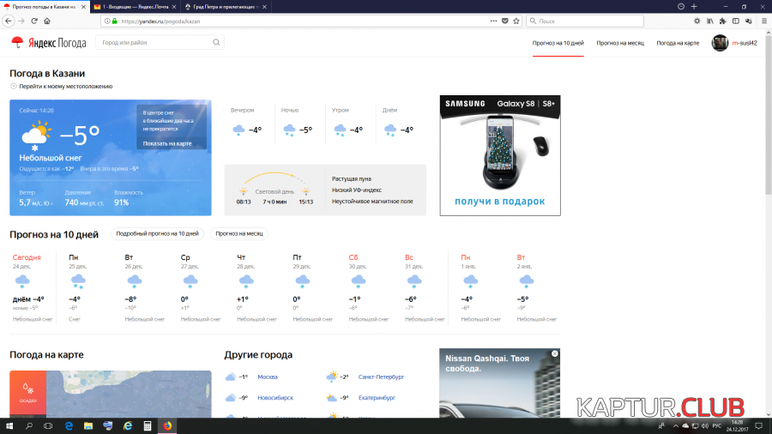Open Екатеринбург weather link
The image size is (772, 434).
coord(377,398)
